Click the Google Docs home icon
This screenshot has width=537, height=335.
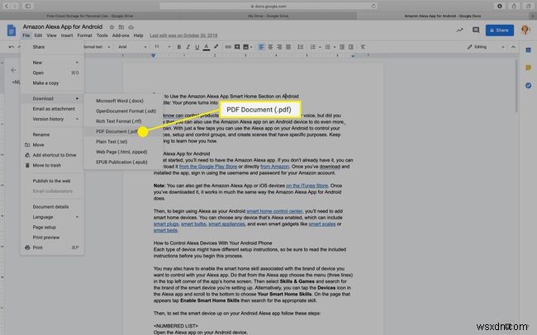[x=12, y=31]
